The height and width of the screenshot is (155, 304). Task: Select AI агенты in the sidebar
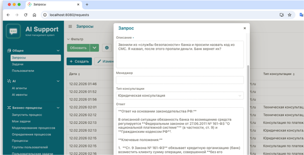click(20, 88)
